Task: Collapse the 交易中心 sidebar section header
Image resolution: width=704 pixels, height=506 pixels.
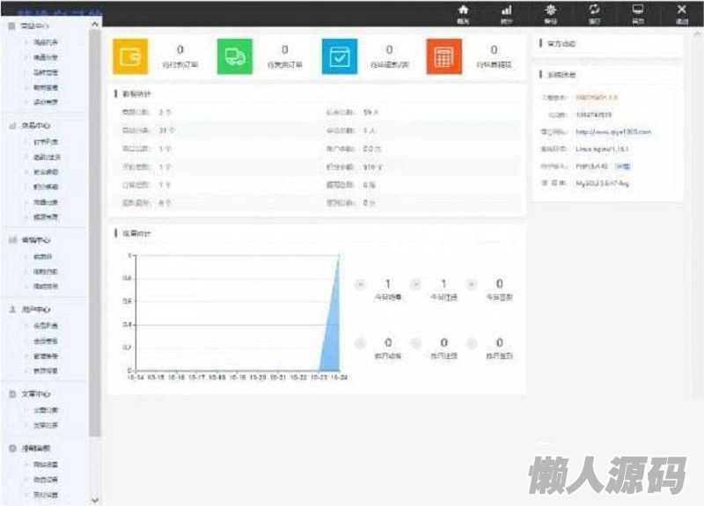Action: 36,126
